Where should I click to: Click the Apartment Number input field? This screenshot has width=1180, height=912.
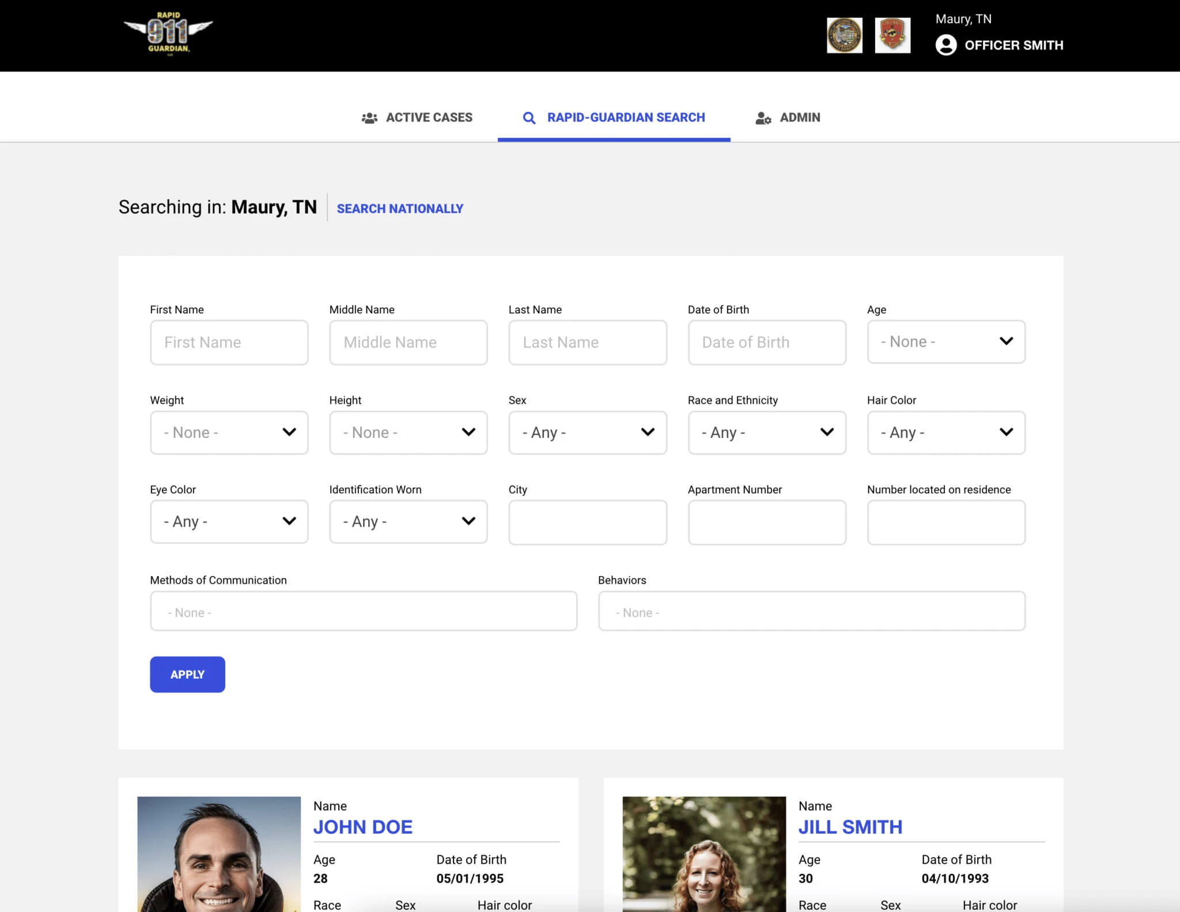[x=767, y=522]
